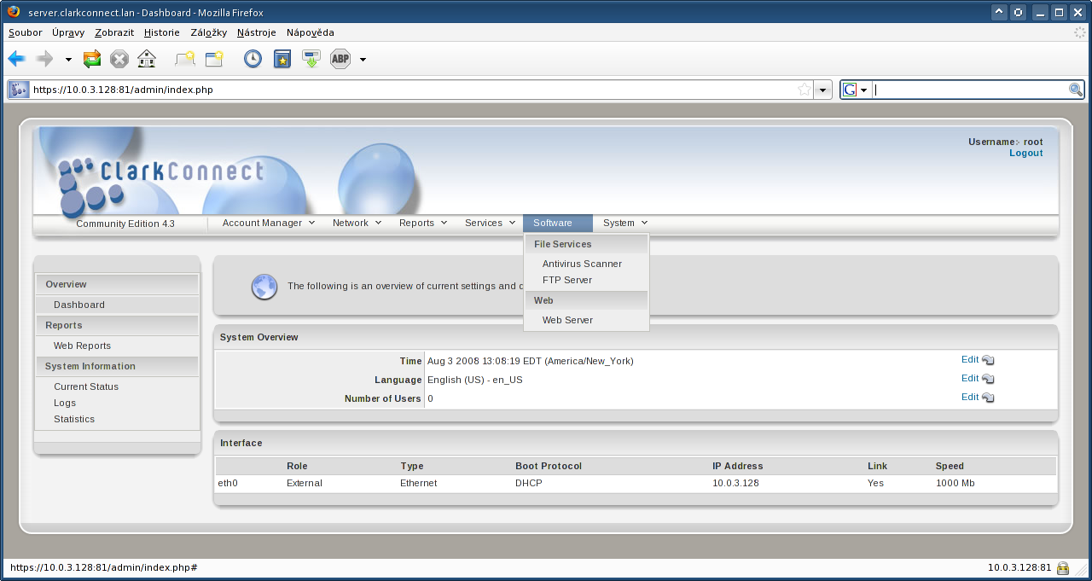Viewport: 1092px width, 581px height.
Task: Click the Firefox icon in the title bar
Action: coord(14,12)
